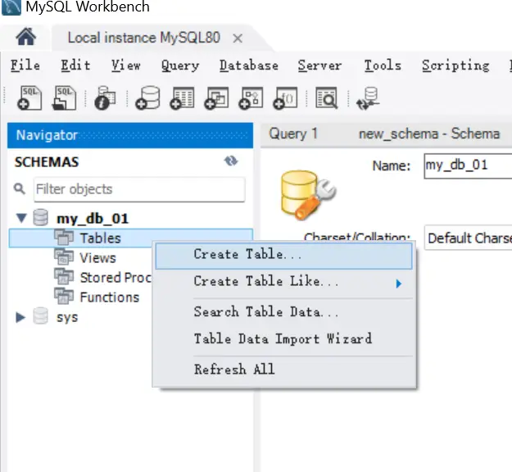Choose Refresh All from context menu
The width and height of the screenshot is (512, 472).
tap(283, 370)
